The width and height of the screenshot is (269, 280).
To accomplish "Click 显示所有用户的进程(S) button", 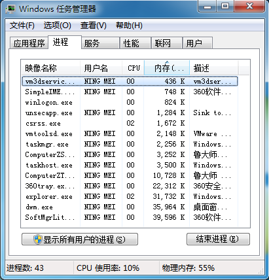I will coord(80,239).
